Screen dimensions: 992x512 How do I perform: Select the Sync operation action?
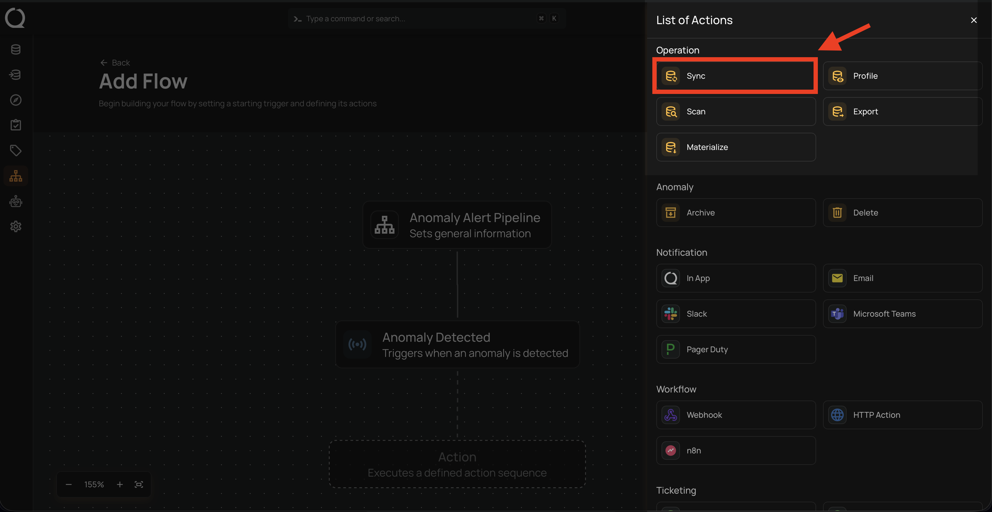735,76
